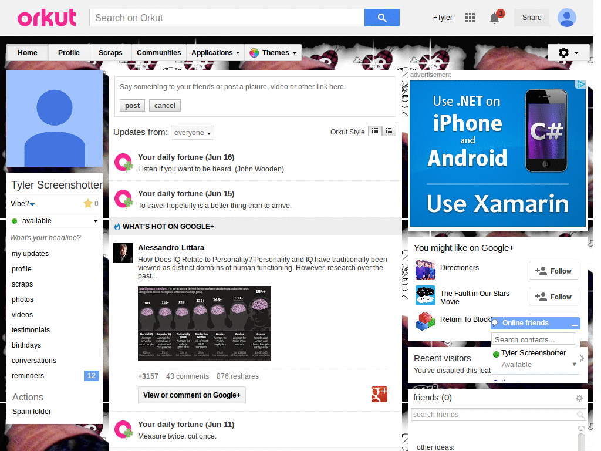The height and width of the screenshot is (451, 601).
Task: Open the conversations link
Action: [34, 361]
